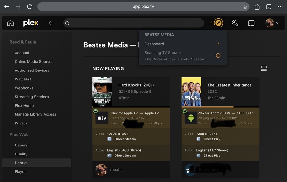Click the Android player icon
This screenshot has width=287, height=182.
(x=191, y=118)
